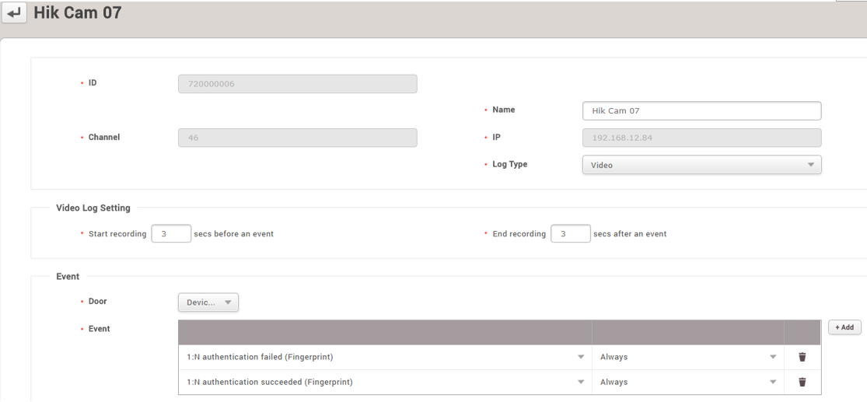Click the Video Log Setting section heading
Screen dimensions: 867x402
point(93,208)
